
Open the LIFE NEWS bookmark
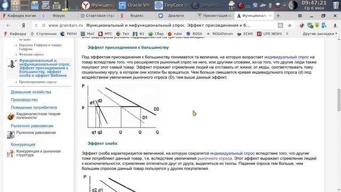pos(270,34)
